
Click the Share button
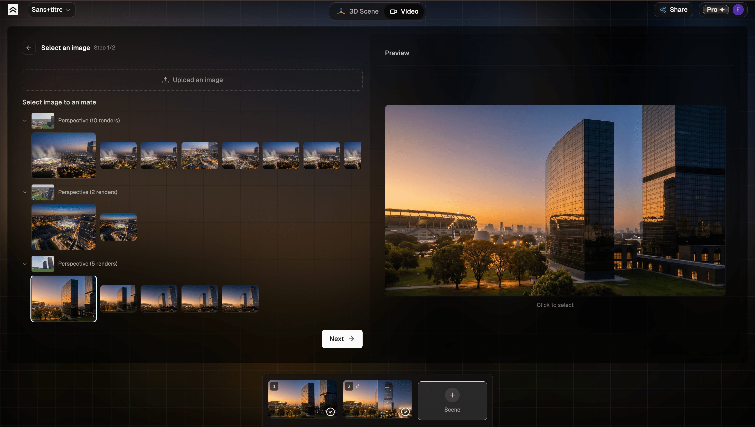(673, 10)
